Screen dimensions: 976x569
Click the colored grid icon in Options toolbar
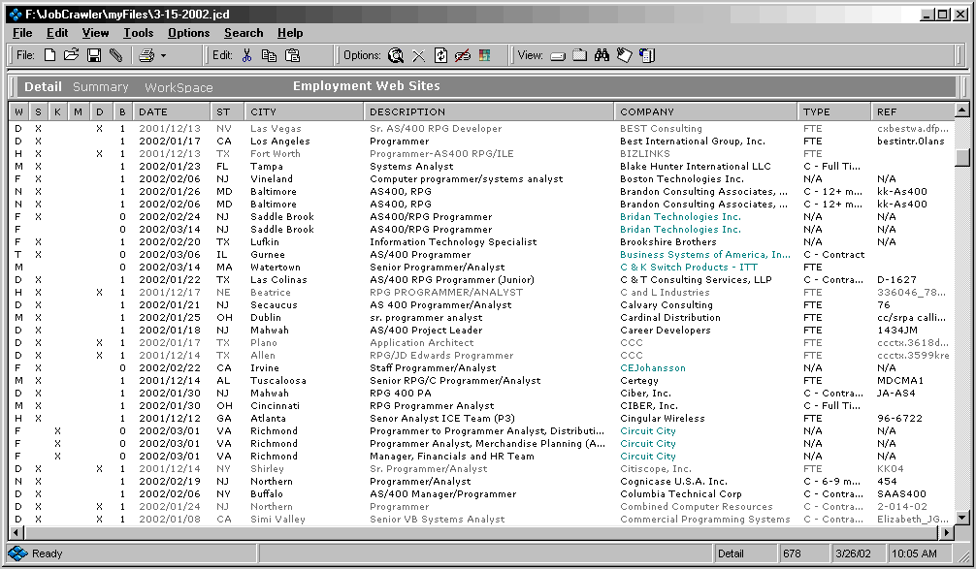coord(485,55)
